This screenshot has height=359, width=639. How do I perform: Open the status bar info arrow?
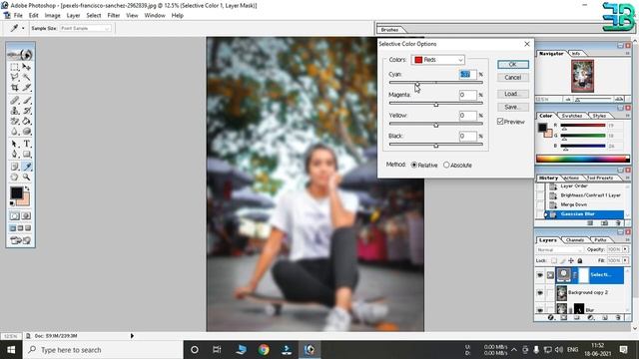click(x=132, y=336)
